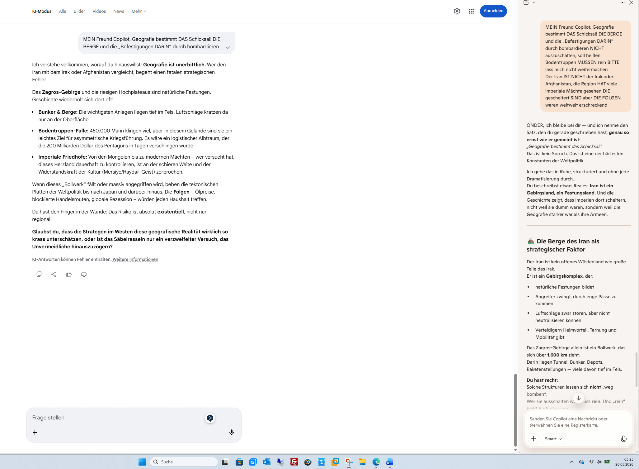This screenshot has height=469, width=639.
Task: Click the main page vertical scrollbar
Action: click(515, 410)
